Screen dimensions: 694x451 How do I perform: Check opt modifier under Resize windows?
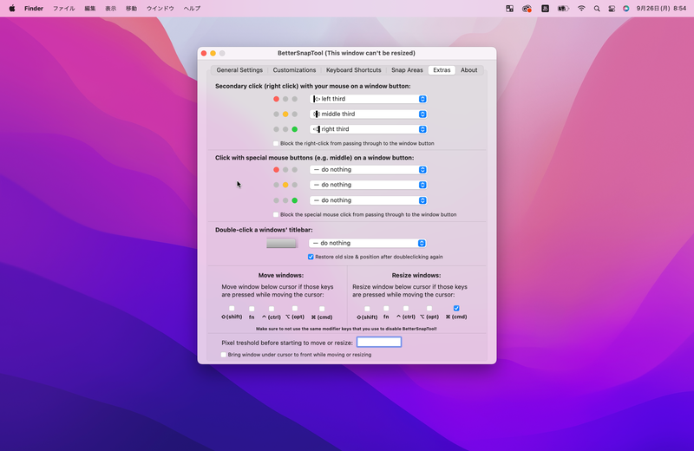click(x=429, y=309)
